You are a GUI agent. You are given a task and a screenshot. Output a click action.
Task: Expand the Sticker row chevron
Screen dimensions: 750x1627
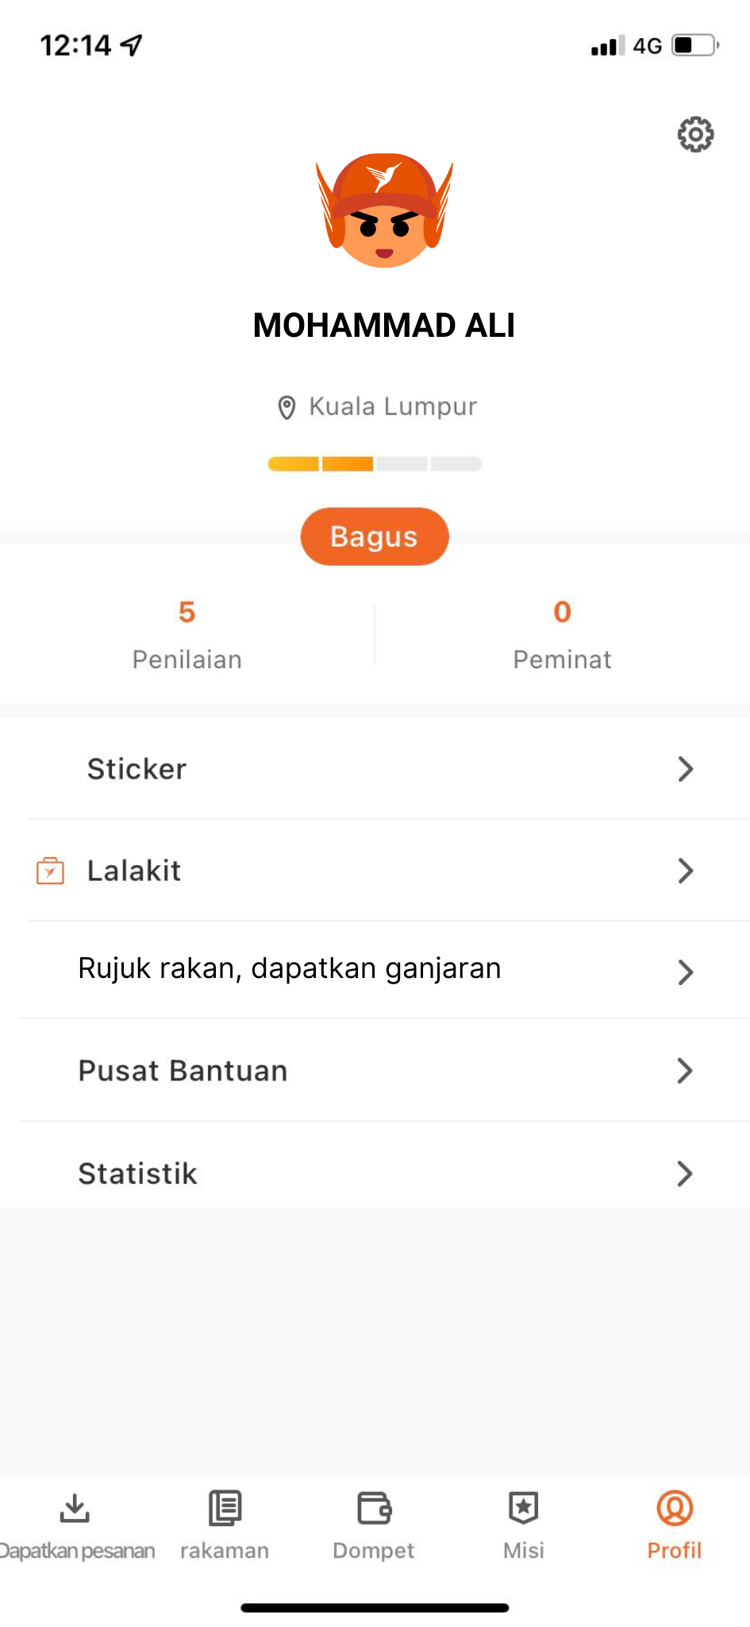click(686, 769)
